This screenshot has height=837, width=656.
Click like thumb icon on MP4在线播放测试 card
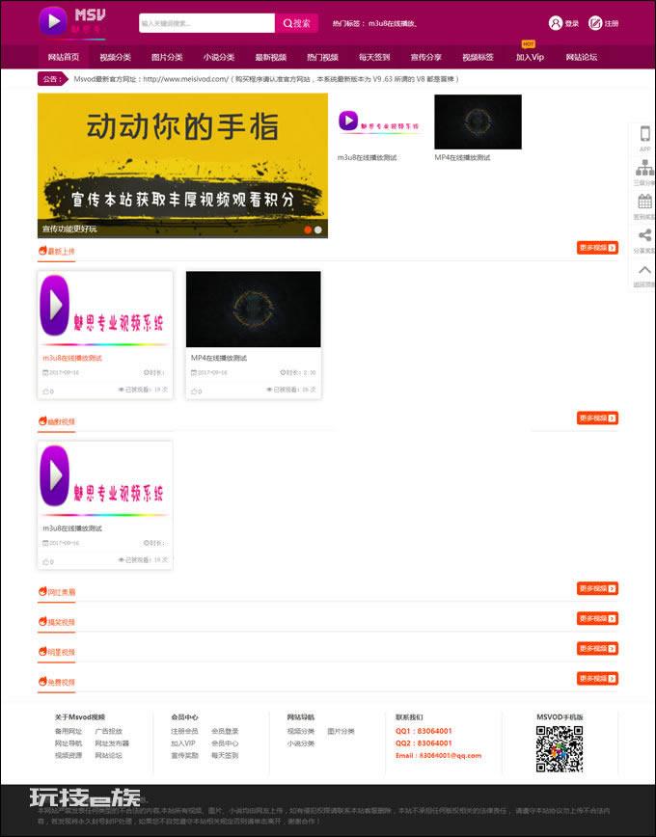(195, 391)
